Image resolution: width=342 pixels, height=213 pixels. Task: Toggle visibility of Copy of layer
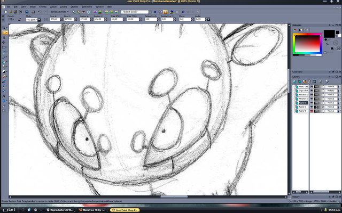312,90
